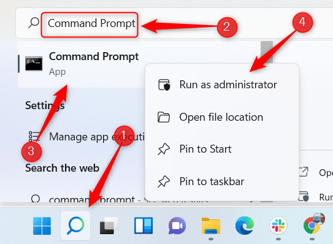Click the Command Prompt black app icon
Image resolution: width=333 pixels, height=244 pixels.
(34, 63)
